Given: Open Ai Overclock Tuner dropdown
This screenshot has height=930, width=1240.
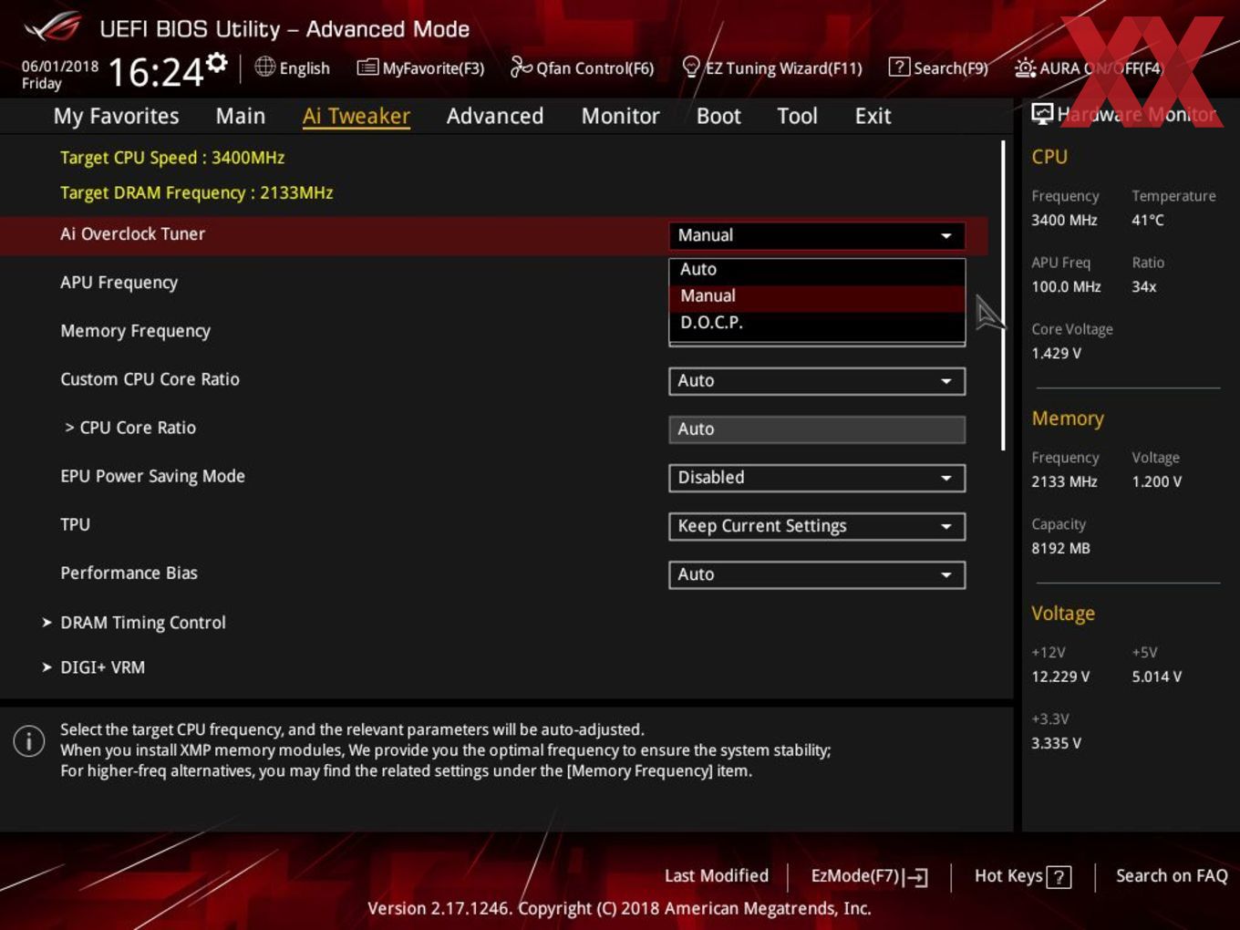Looking at the screenshot, I should coord(817,235).
